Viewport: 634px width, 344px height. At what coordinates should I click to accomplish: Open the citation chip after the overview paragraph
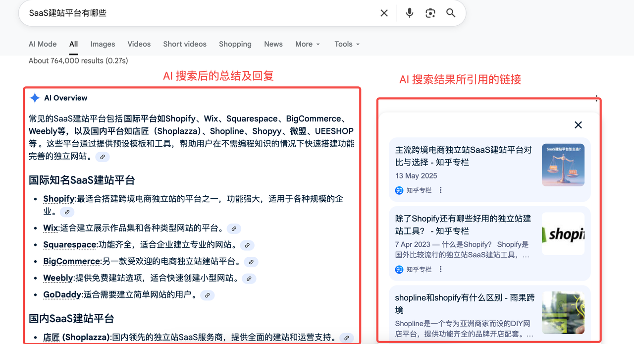click(x=103, y=157)
